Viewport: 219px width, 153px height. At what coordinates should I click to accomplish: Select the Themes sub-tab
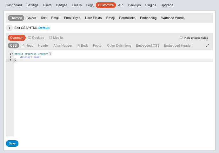(16, 18)
